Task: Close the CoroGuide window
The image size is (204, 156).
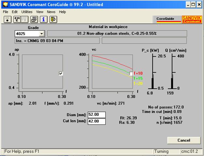Action: [x=199, y=5]
